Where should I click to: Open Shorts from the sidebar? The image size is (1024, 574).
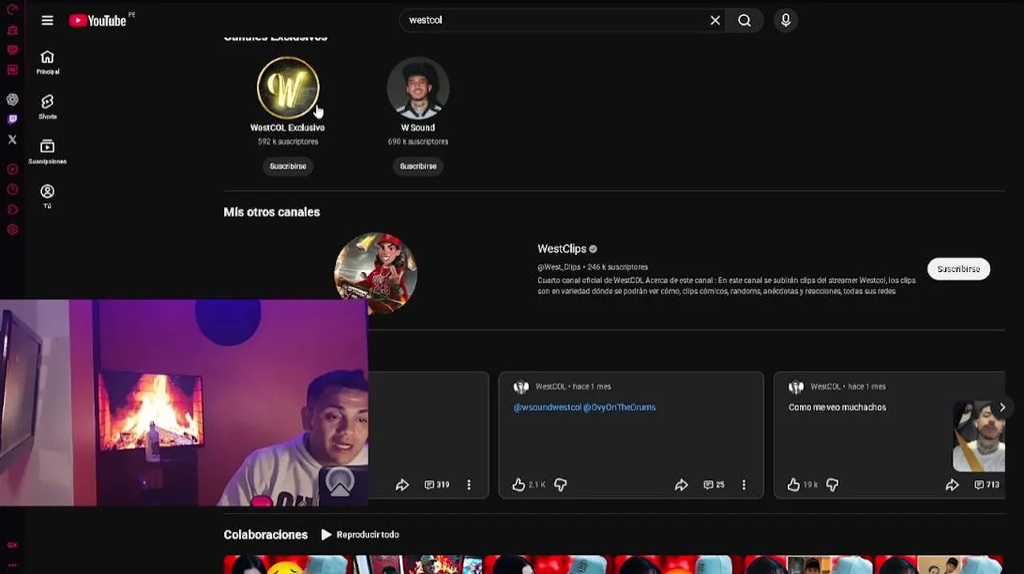coord(47,107)
